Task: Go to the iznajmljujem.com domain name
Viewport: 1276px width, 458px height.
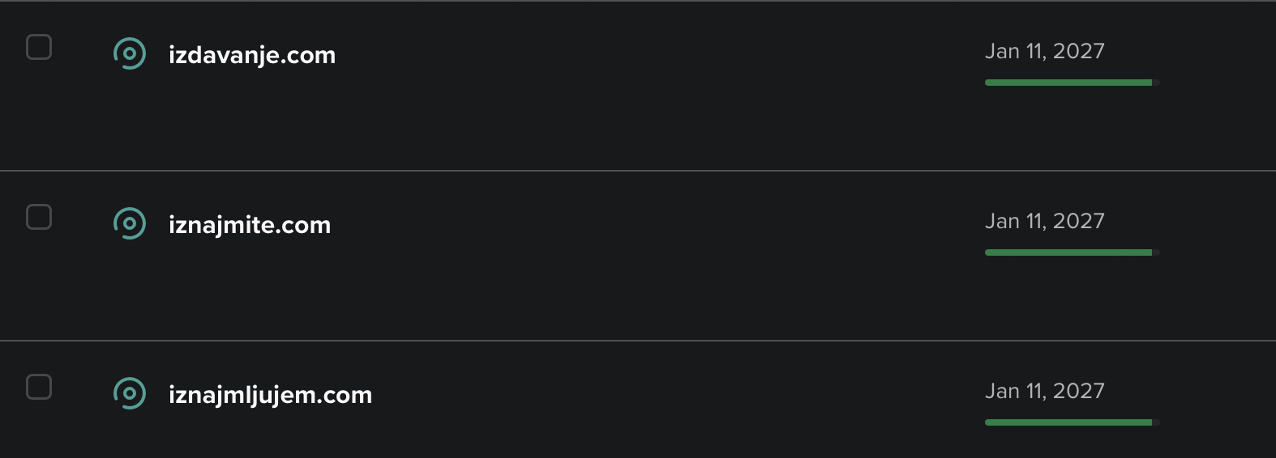Action: (270, 395)
